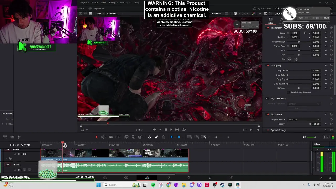Play forward in the viewer
The image size is (336, 189).
pos(171,130)
